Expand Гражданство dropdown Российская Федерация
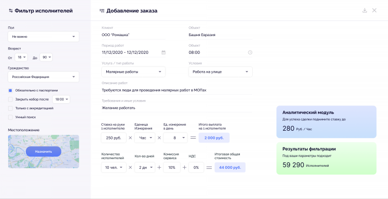 (44, 77)
